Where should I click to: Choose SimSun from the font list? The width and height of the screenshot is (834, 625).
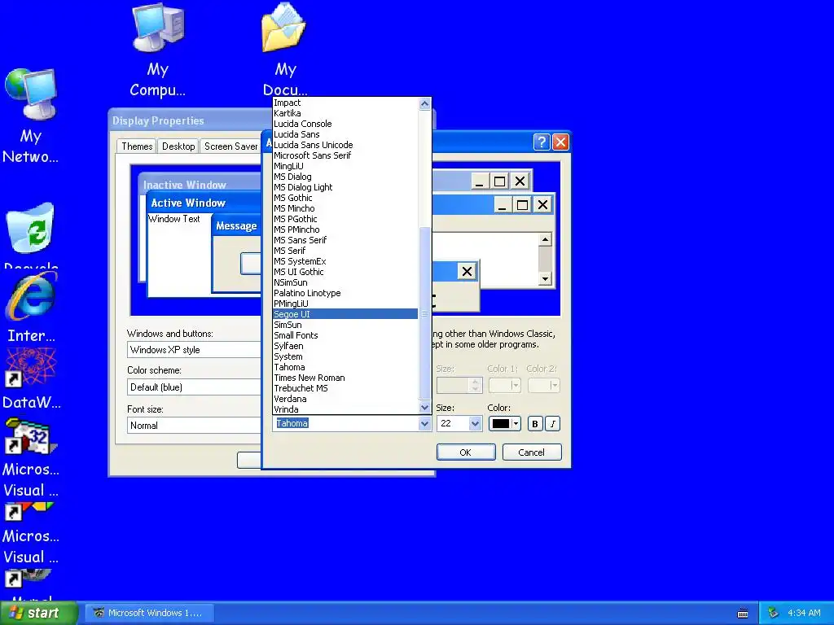click(x=345, y=325)
